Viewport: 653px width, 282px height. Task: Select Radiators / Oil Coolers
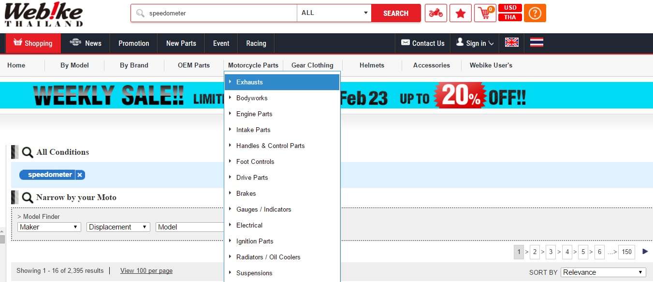click(282, 257)
